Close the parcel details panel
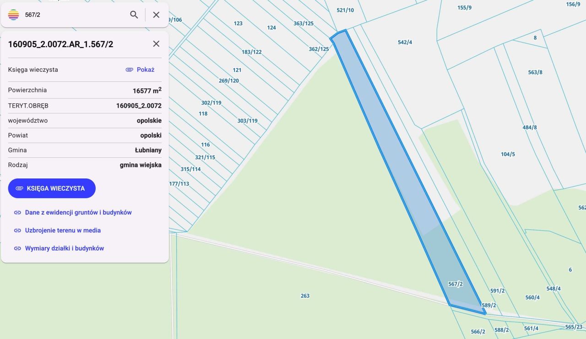The height and width of the screenshot is (339, 586). point(156,44)
